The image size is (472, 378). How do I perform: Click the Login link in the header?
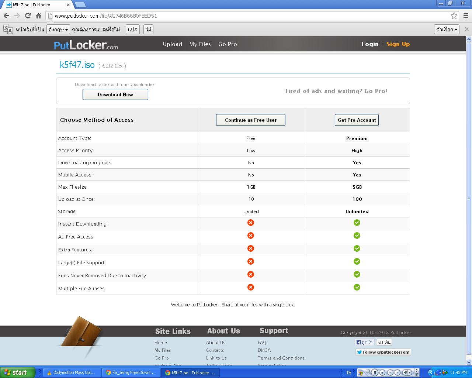(x=370, y=44)
